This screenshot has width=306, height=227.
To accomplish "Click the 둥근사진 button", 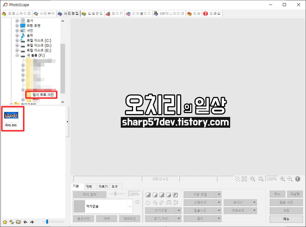I will pos(83,219).
